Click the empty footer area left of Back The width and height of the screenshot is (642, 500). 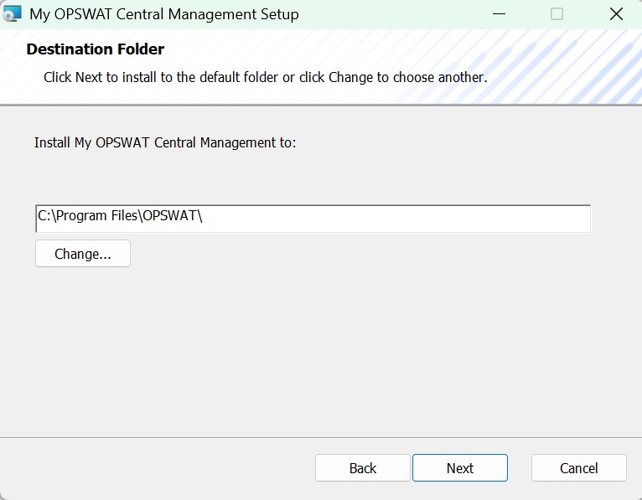click(x=158, y=467)
